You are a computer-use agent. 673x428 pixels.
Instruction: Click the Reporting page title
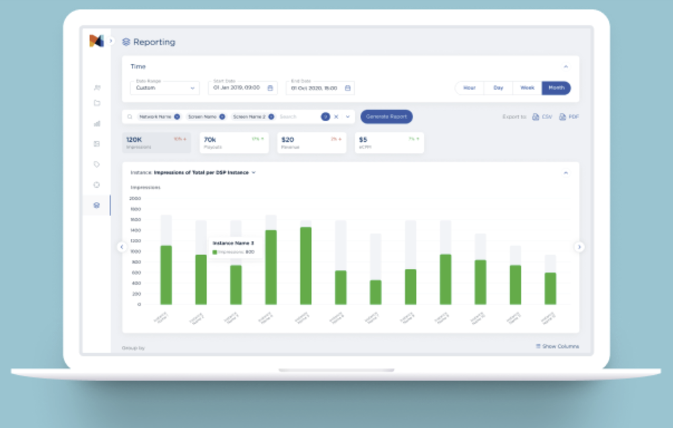tap(155, 42)
